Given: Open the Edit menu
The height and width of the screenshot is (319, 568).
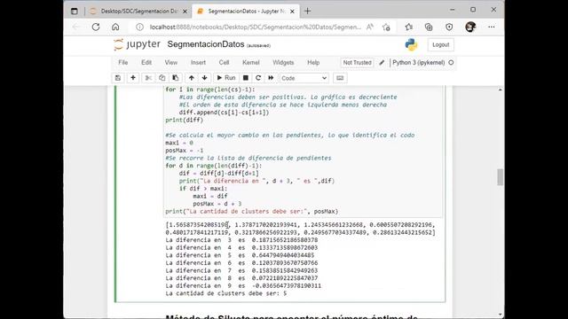Looking at the screenshot, I should [x=146, y=63].
